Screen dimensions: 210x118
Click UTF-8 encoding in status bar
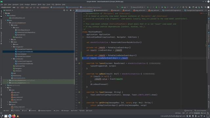191,113
